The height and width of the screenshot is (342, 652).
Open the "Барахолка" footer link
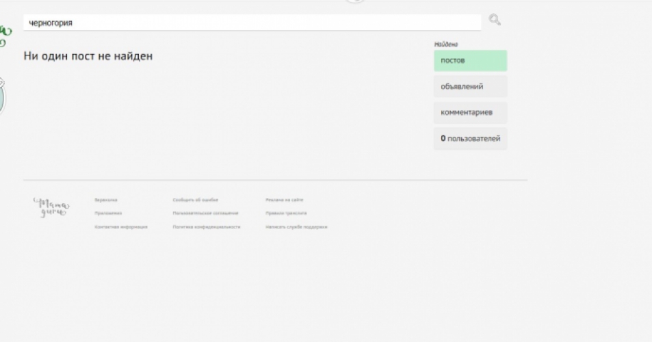[106, 200]
